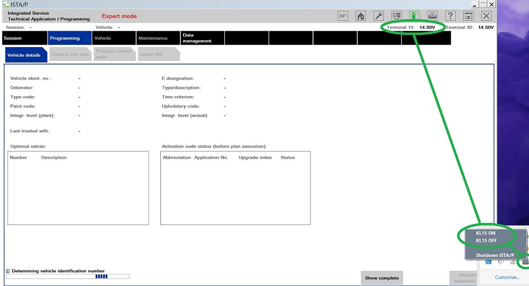
Task: Click the Paint code label
Action: coord(23,106)
